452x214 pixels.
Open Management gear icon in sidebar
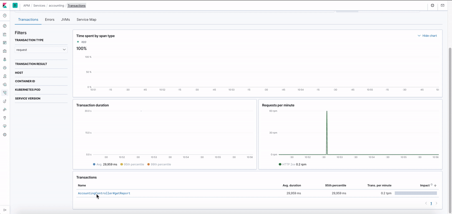tap(5, 135)
